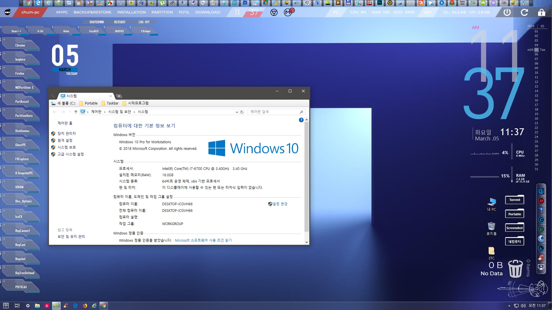
Task: Go up one level in System window
Action: [76, 112]
